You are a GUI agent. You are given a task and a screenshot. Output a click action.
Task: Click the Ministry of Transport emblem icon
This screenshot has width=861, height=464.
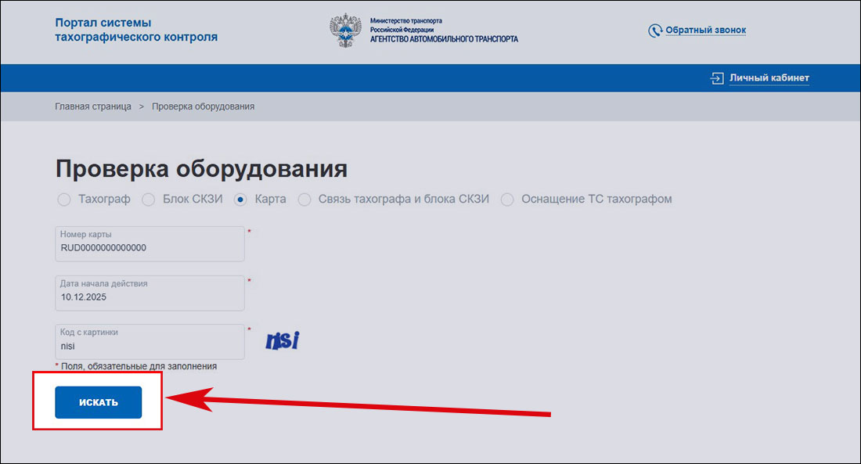coord(347,31)
